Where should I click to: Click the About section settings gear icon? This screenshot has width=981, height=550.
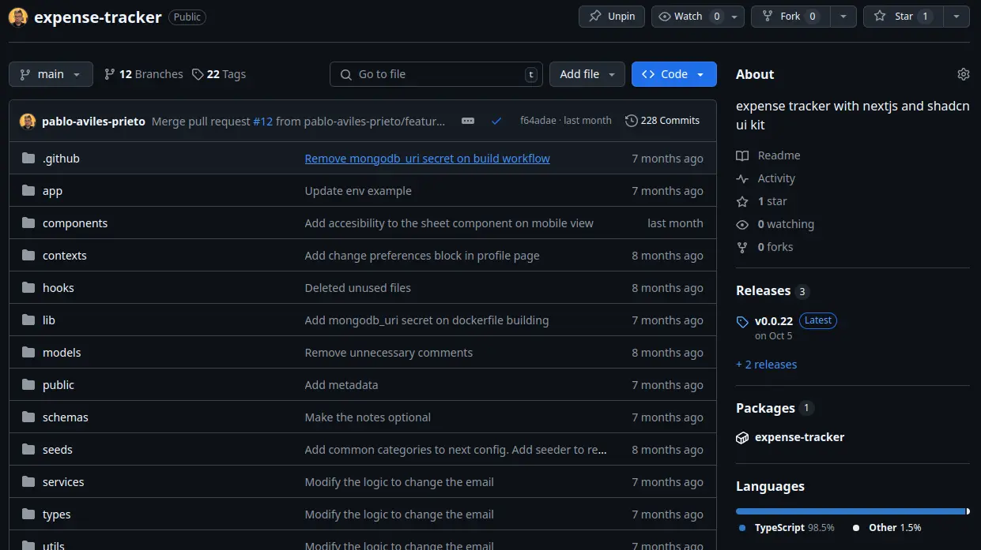(963, 74)
